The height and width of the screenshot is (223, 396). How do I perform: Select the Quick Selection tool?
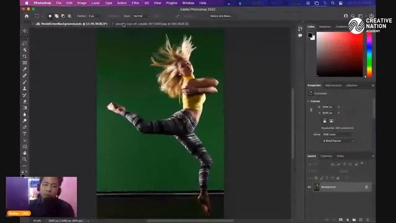coord(25,50)
